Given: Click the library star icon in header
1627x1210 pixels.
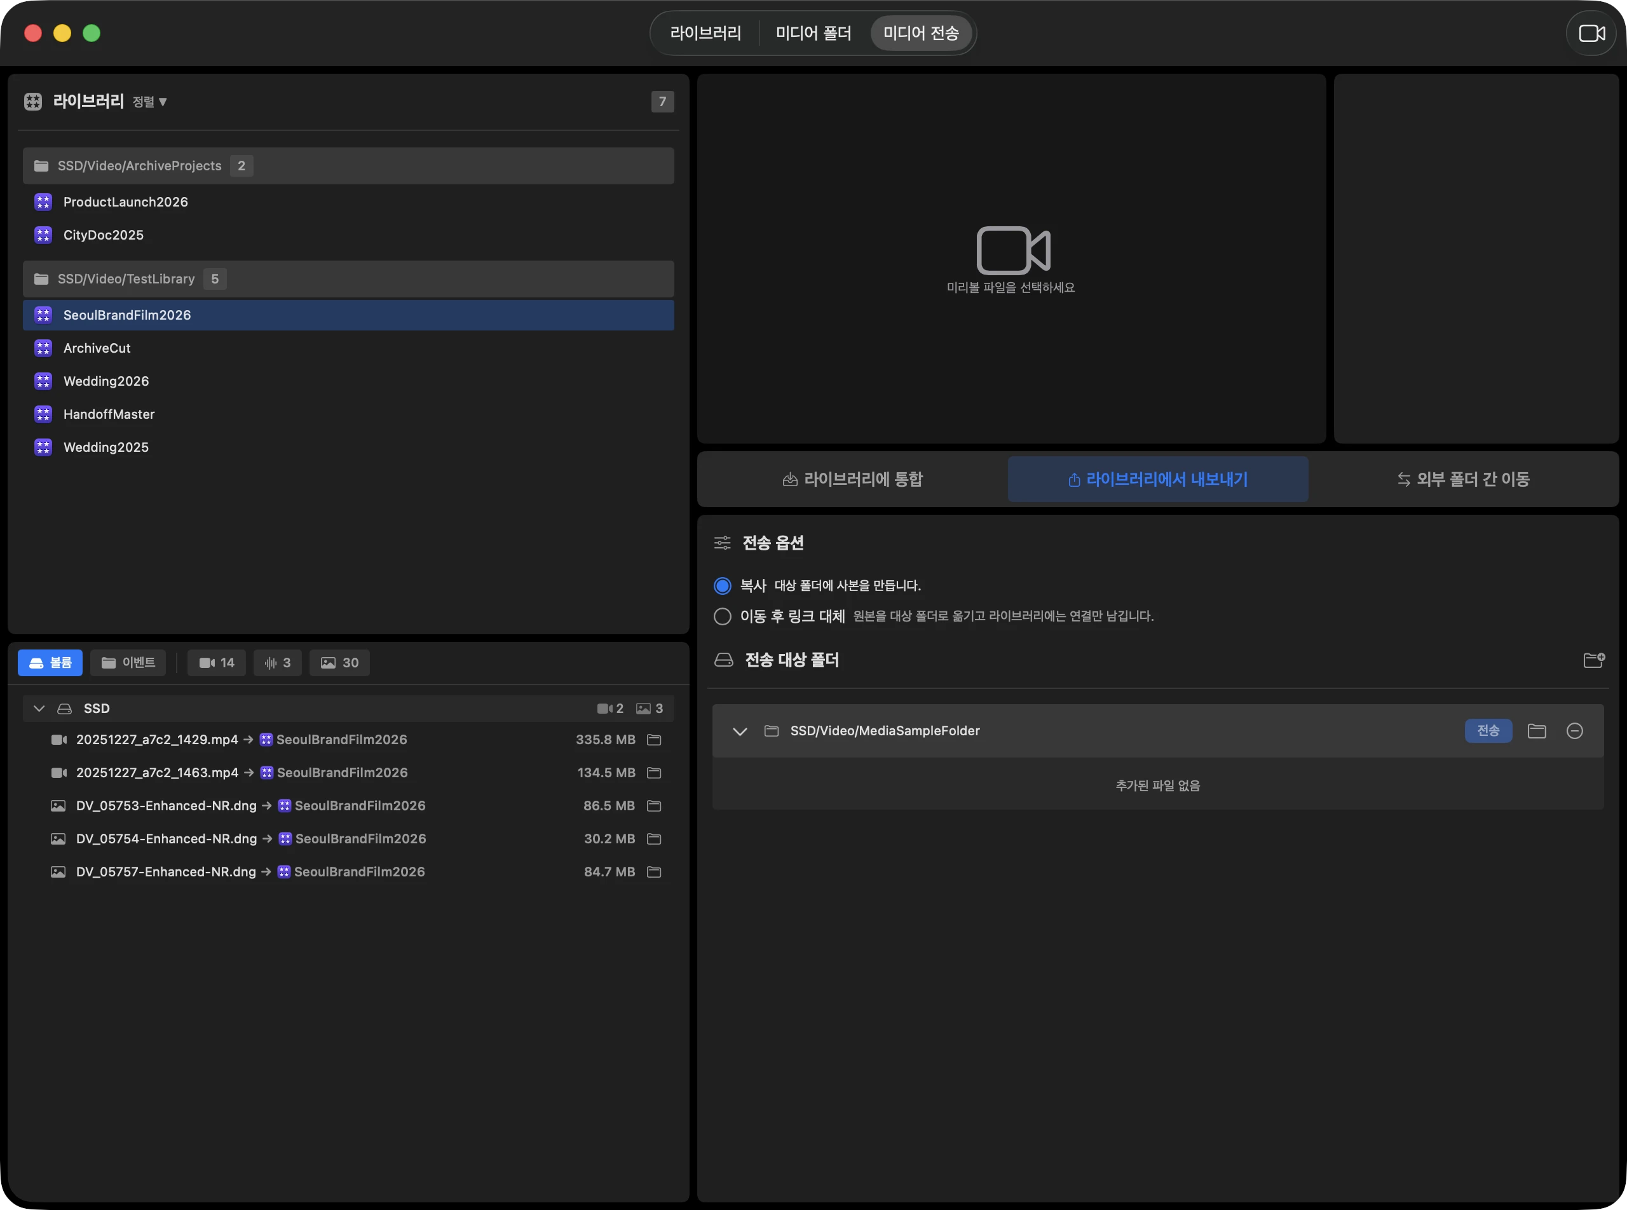Looking at the screenshot, I should (x=33, y=101).
